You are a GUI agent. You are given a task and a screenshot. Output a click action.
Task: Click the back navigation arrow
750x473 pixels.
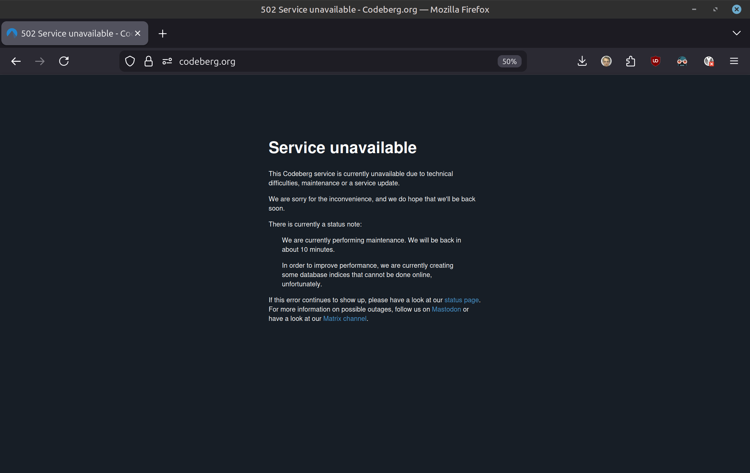(16, 61)
